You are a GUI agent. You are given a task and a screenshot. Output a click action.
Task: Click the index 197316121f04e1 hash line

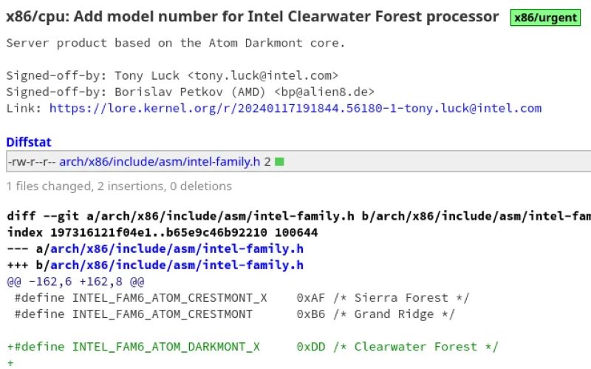pos(163,232)
